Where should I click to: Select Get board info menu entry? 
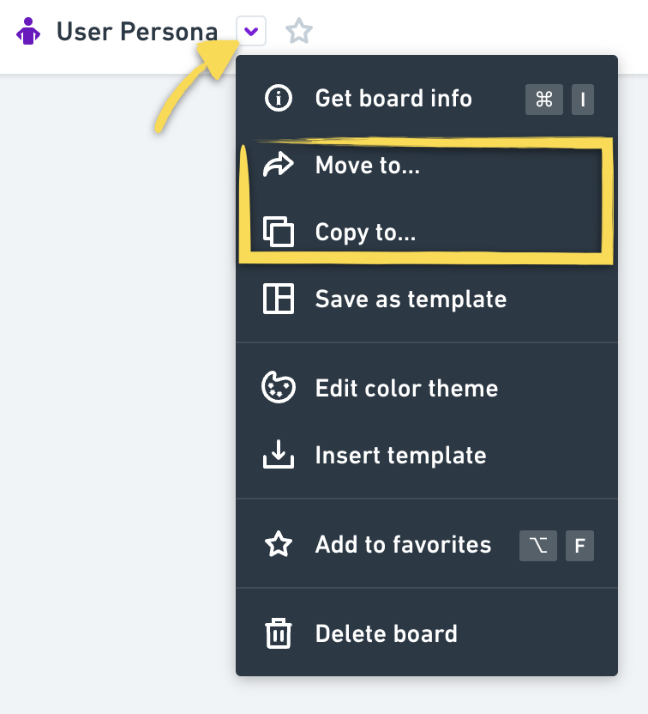click(427, 99)
